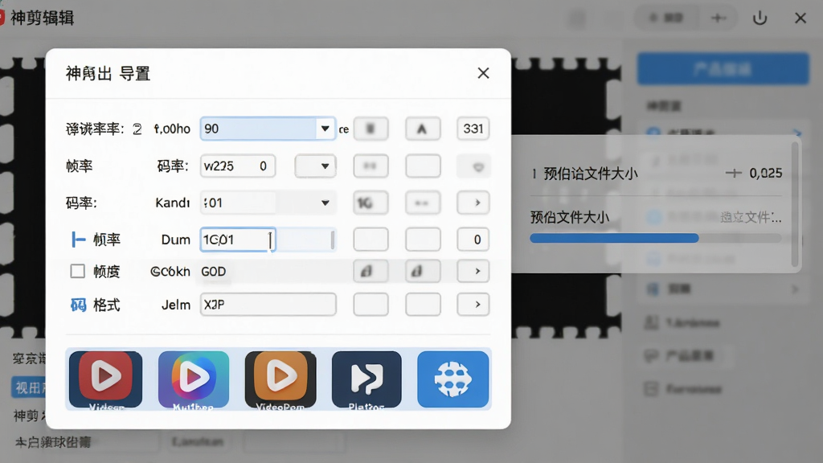Click the 0 value box in the Dum row
The width and height of the screenshot is (823, 463).
[x=473, y=240]
